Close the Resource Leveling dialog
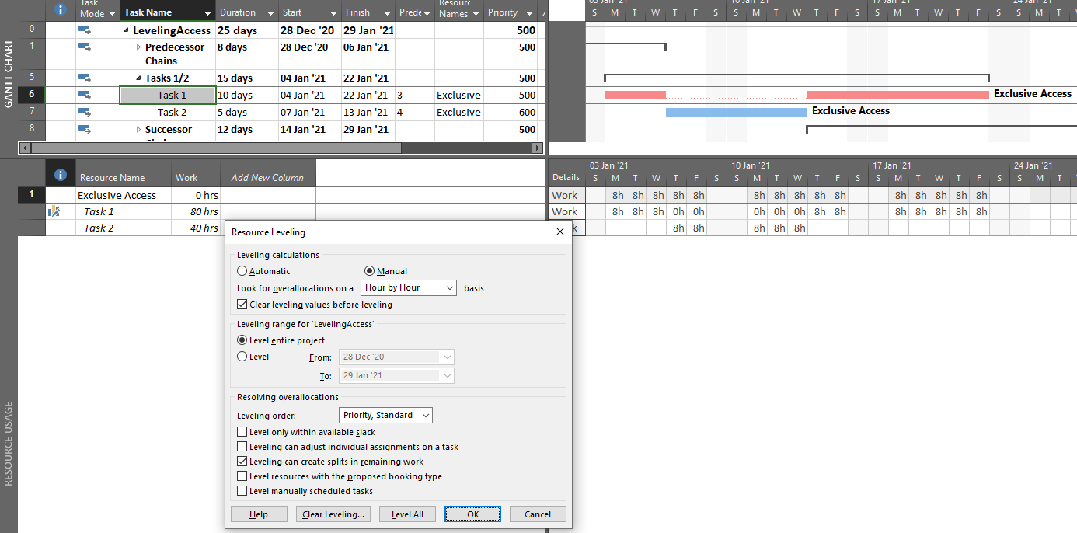Image resolution: width=1077 pixels, height=533 pixels. coord(560,232)
